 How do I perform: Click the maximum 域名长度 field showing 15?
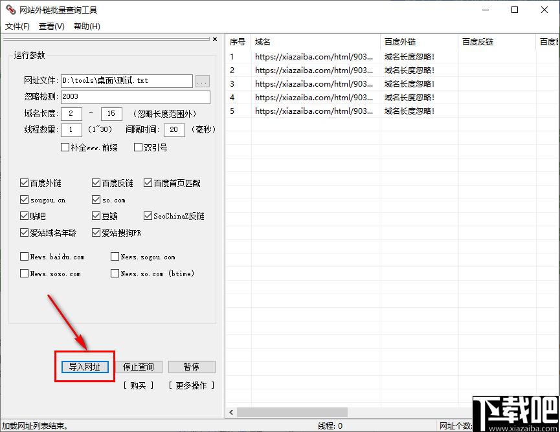[x=111, y=114]
